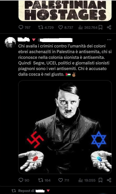Share the post with 711 likes
This screenshot has width=116, height=194.
coord(109,180)
